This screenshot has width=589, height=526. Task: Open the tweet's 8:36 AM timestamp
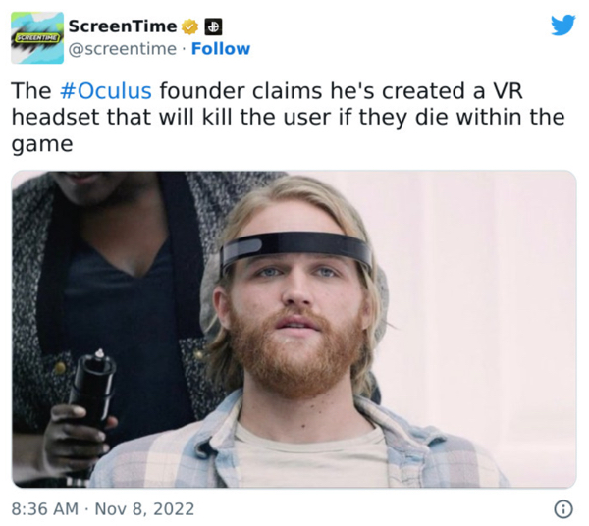click(x=45, y=509)
